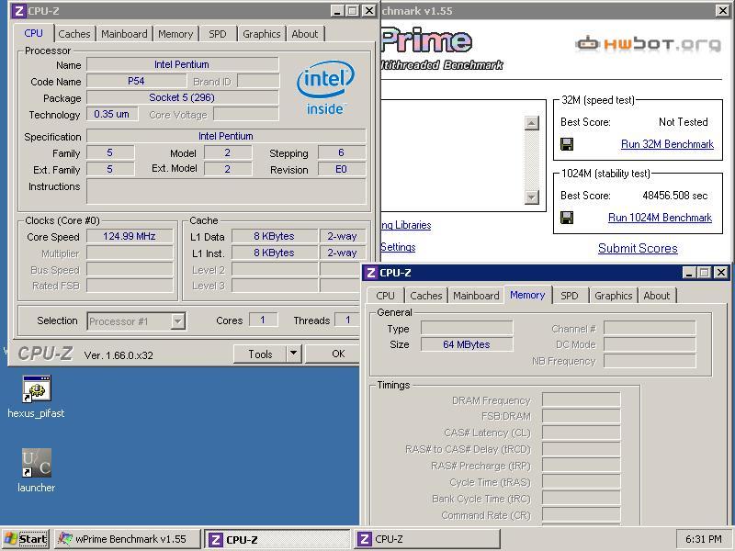Screen dimensions: 735x551
Task: Switch to SPD tab in lower CPU-Z window
Action: (570, 296)
